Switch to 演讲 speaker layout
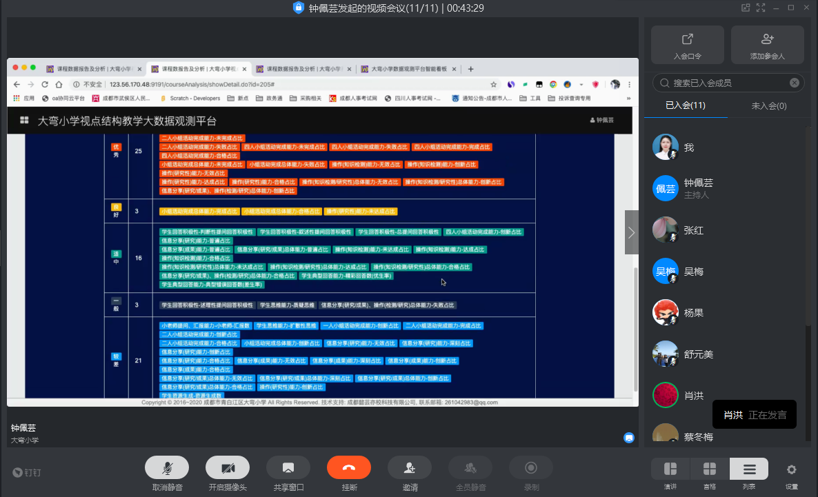This screenshot has width=818, height=497. tap(670, 474)
